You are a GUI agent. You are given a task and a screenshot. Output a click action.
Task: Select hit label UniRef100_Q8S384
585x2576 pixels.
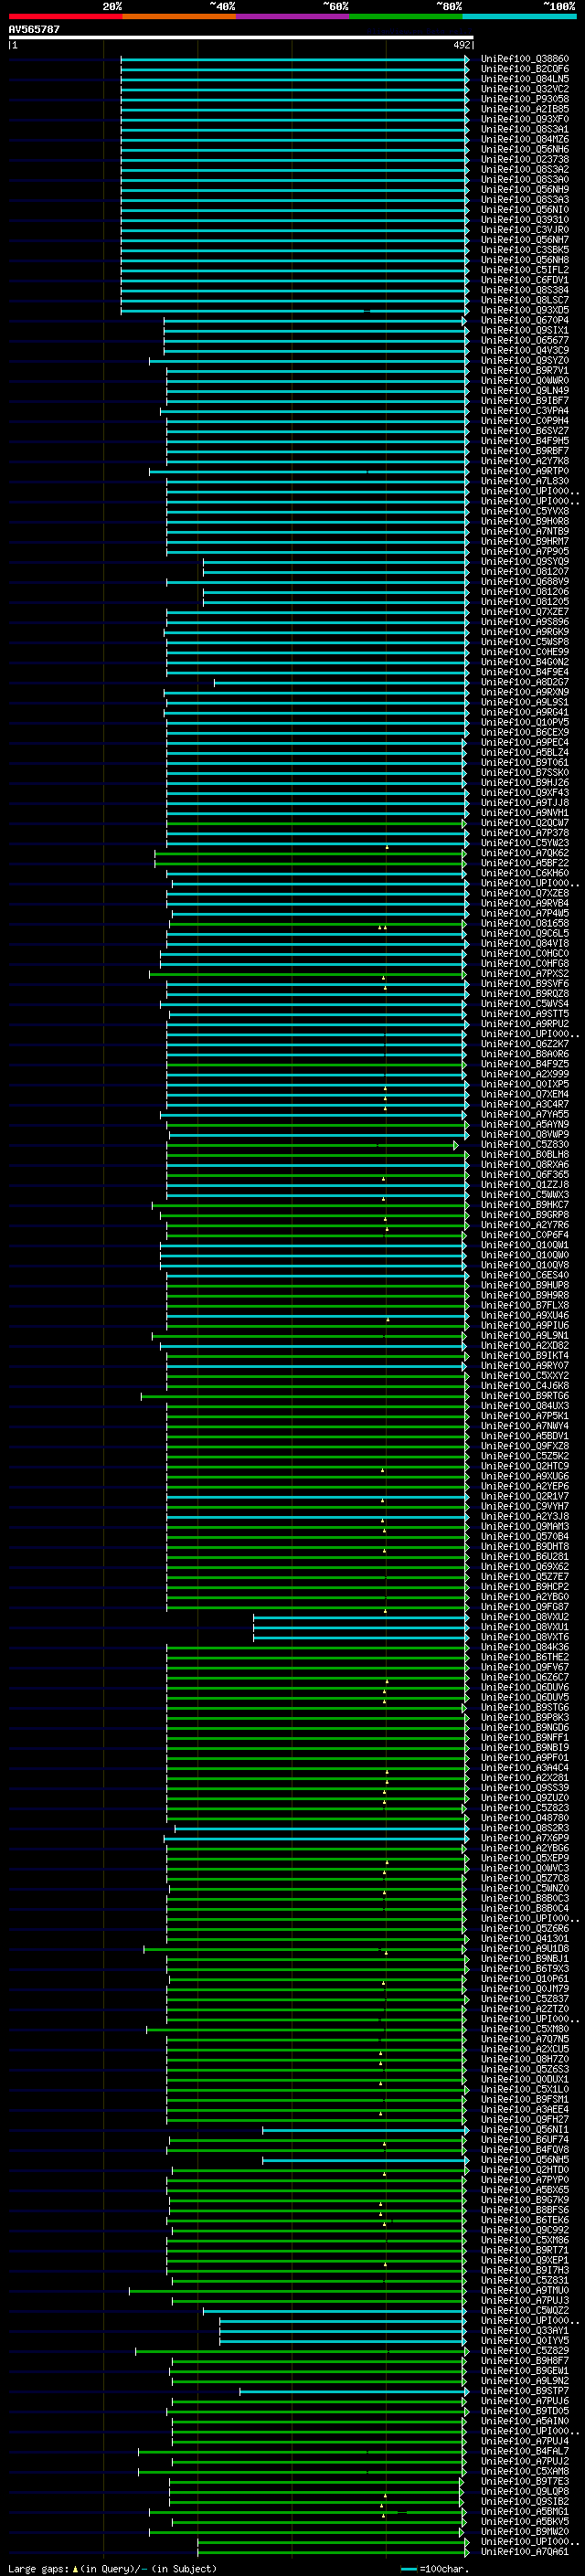525,290
